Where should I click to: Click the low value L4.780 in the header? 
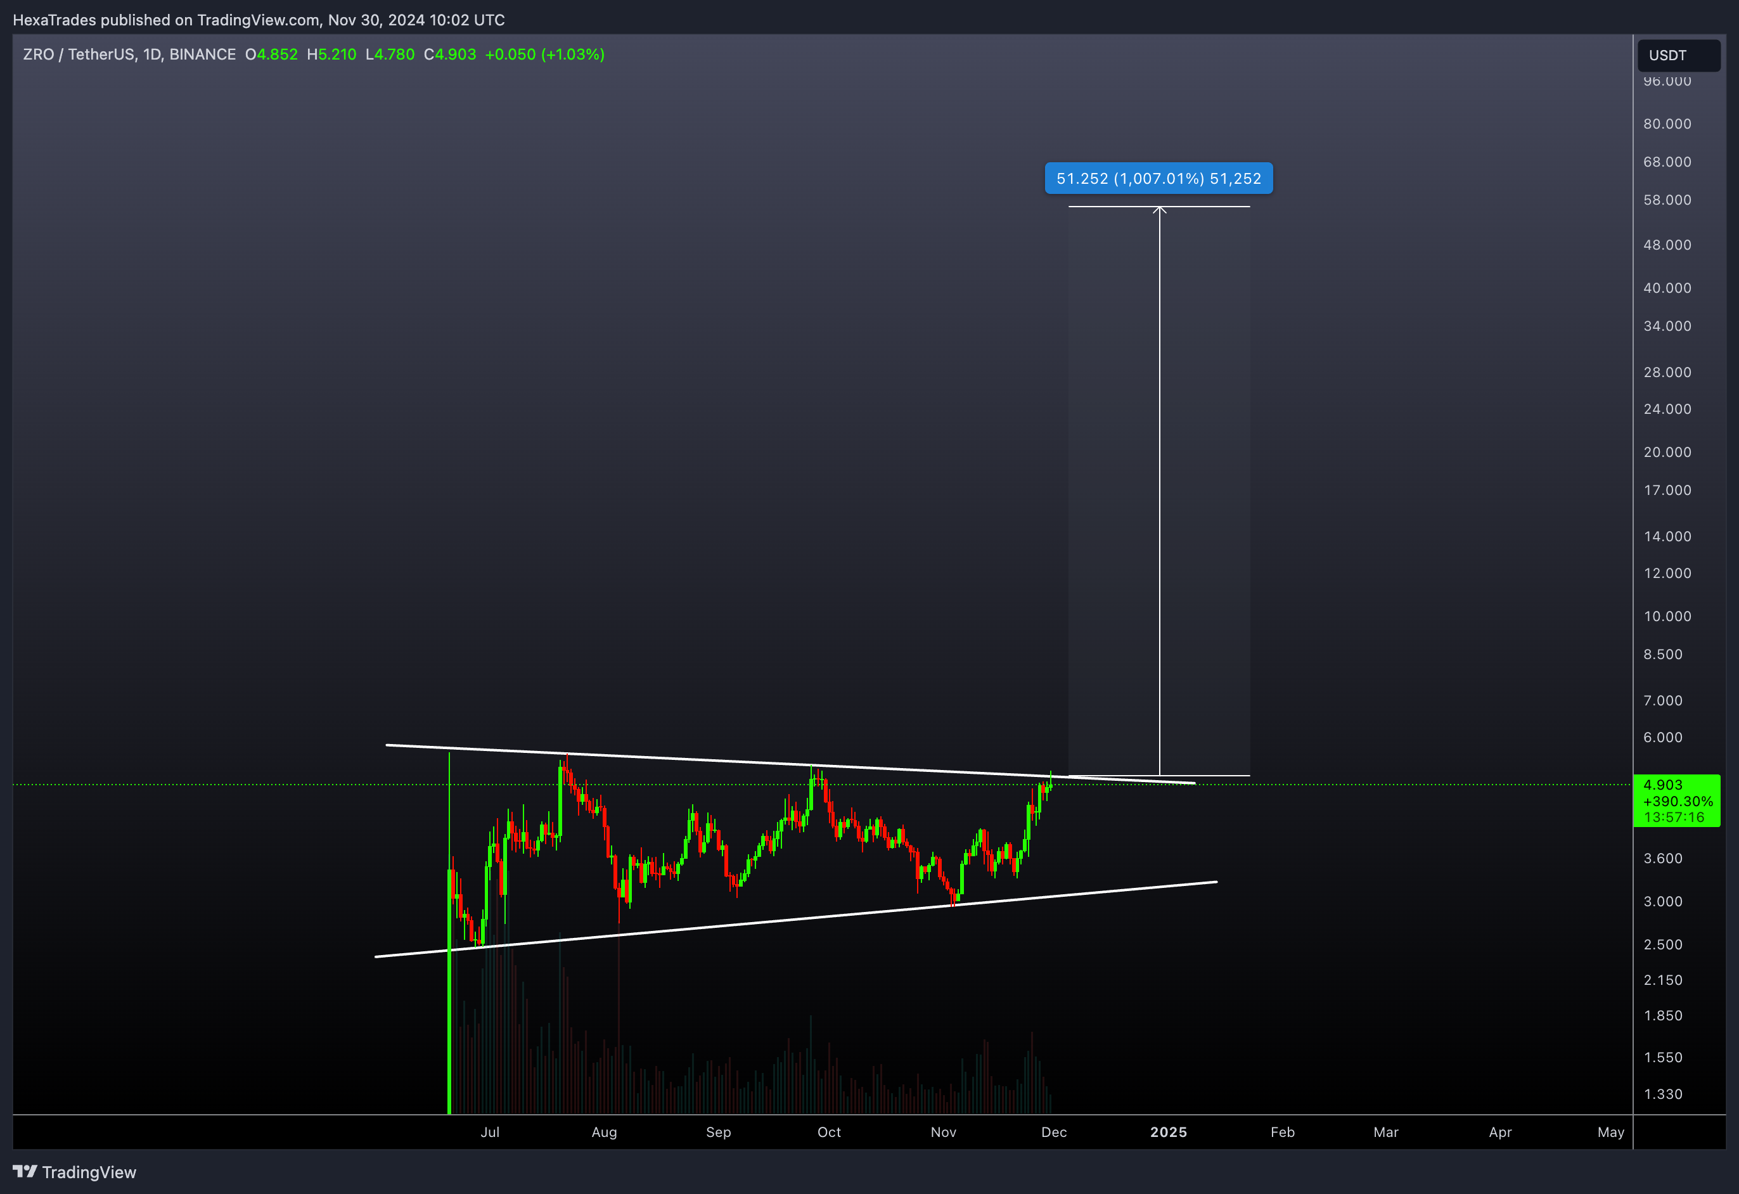click(390, 55)
